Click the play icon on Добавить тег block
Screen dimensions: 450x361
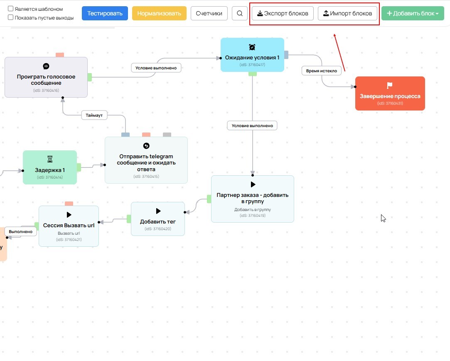tap(158, 211)
